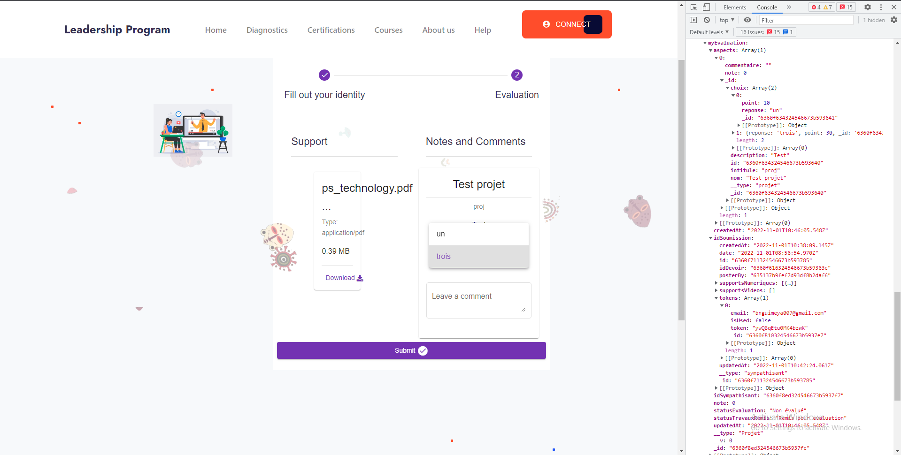Screen dimensions: 901x455
Task: Toggle the device toolbar icon
Action: click(706, 7)
